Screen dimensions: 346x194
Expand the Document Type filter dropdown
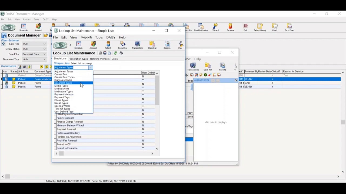[44, 59]
